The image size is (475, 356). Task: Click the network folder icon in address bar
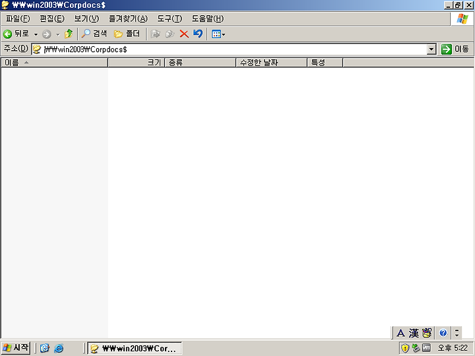click(37, 49)
